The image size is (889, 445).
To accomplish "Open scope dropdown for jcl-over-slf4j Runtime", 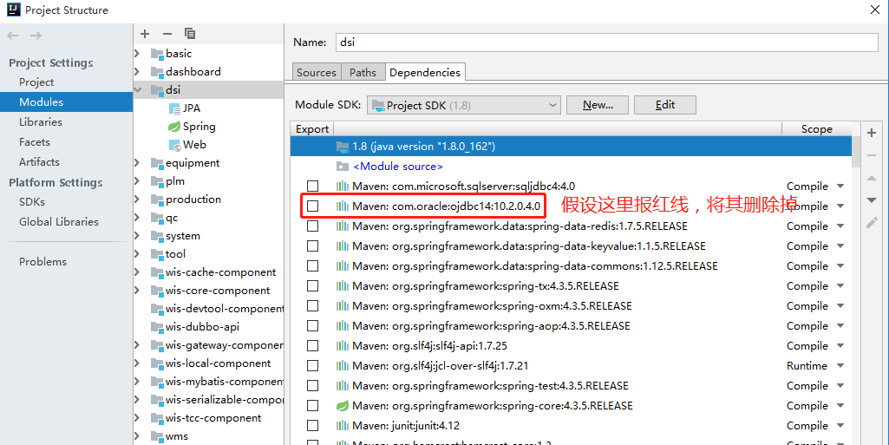I will click(840, 366).
